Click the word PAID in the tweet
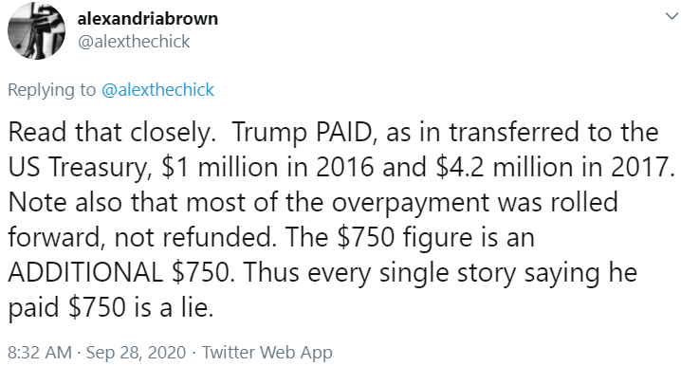681x366 pixels. pos(342,132)
